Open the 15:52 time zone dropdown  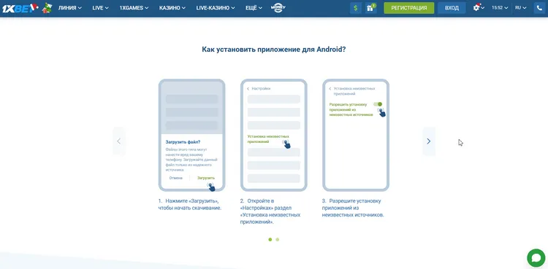click(x=500, y=8)
